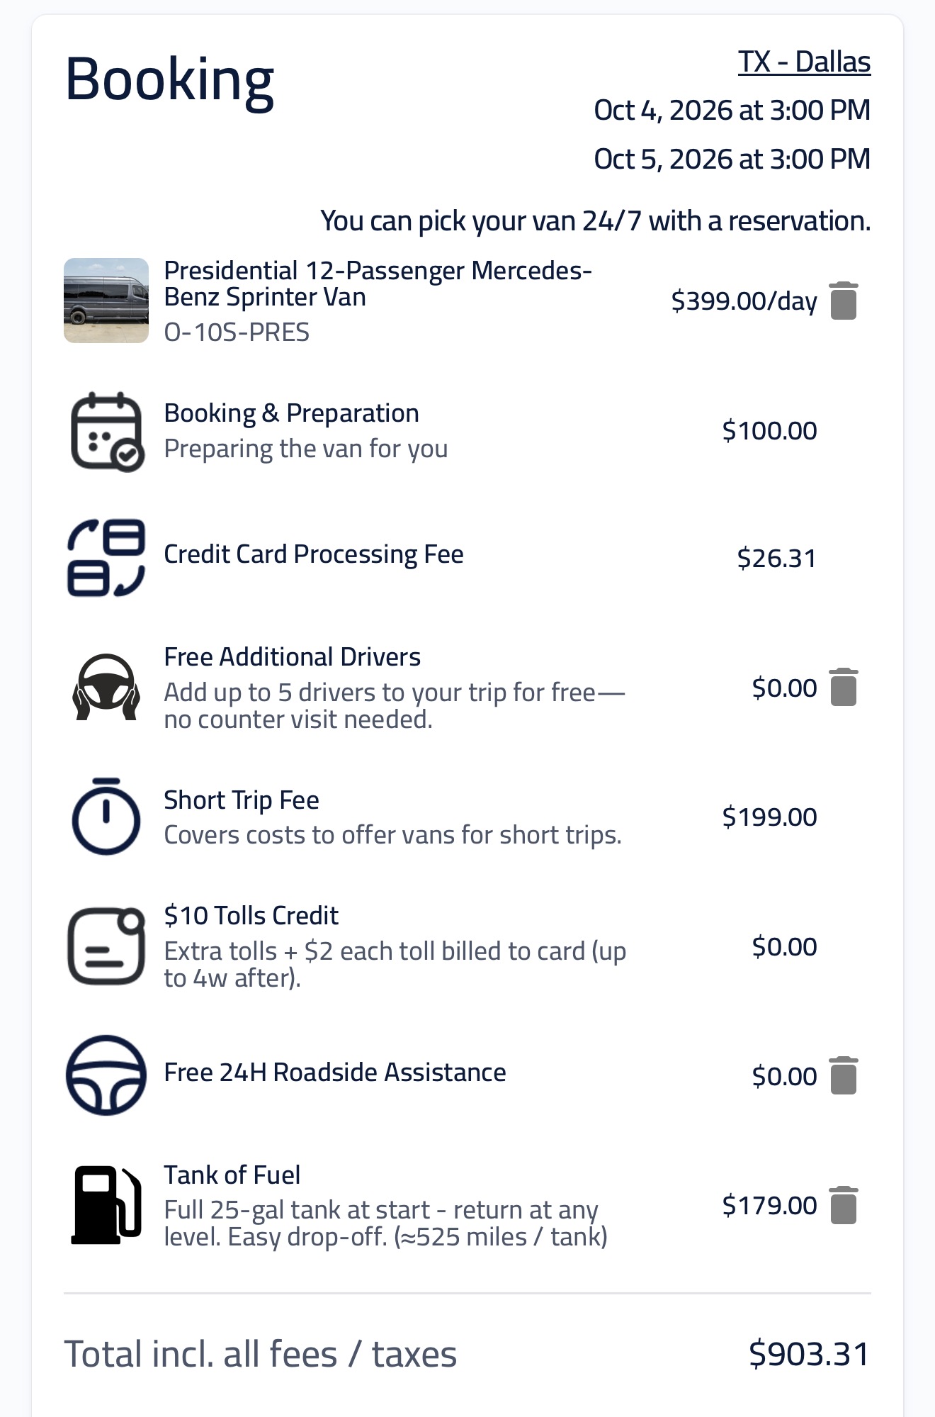The height and width of the screenshot is (1417, 935).
Task: Click the Credit Card Processing Fee icon
Action: (106, 558)
